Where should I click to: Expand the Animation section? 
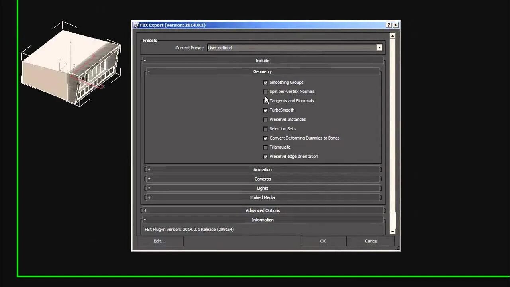pyautogui.click(x=263, y=169)
